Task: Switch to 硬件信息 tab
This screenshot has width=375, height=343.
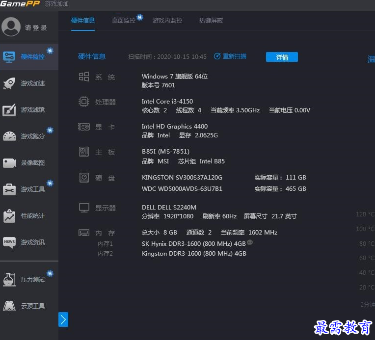Action: 83,21
